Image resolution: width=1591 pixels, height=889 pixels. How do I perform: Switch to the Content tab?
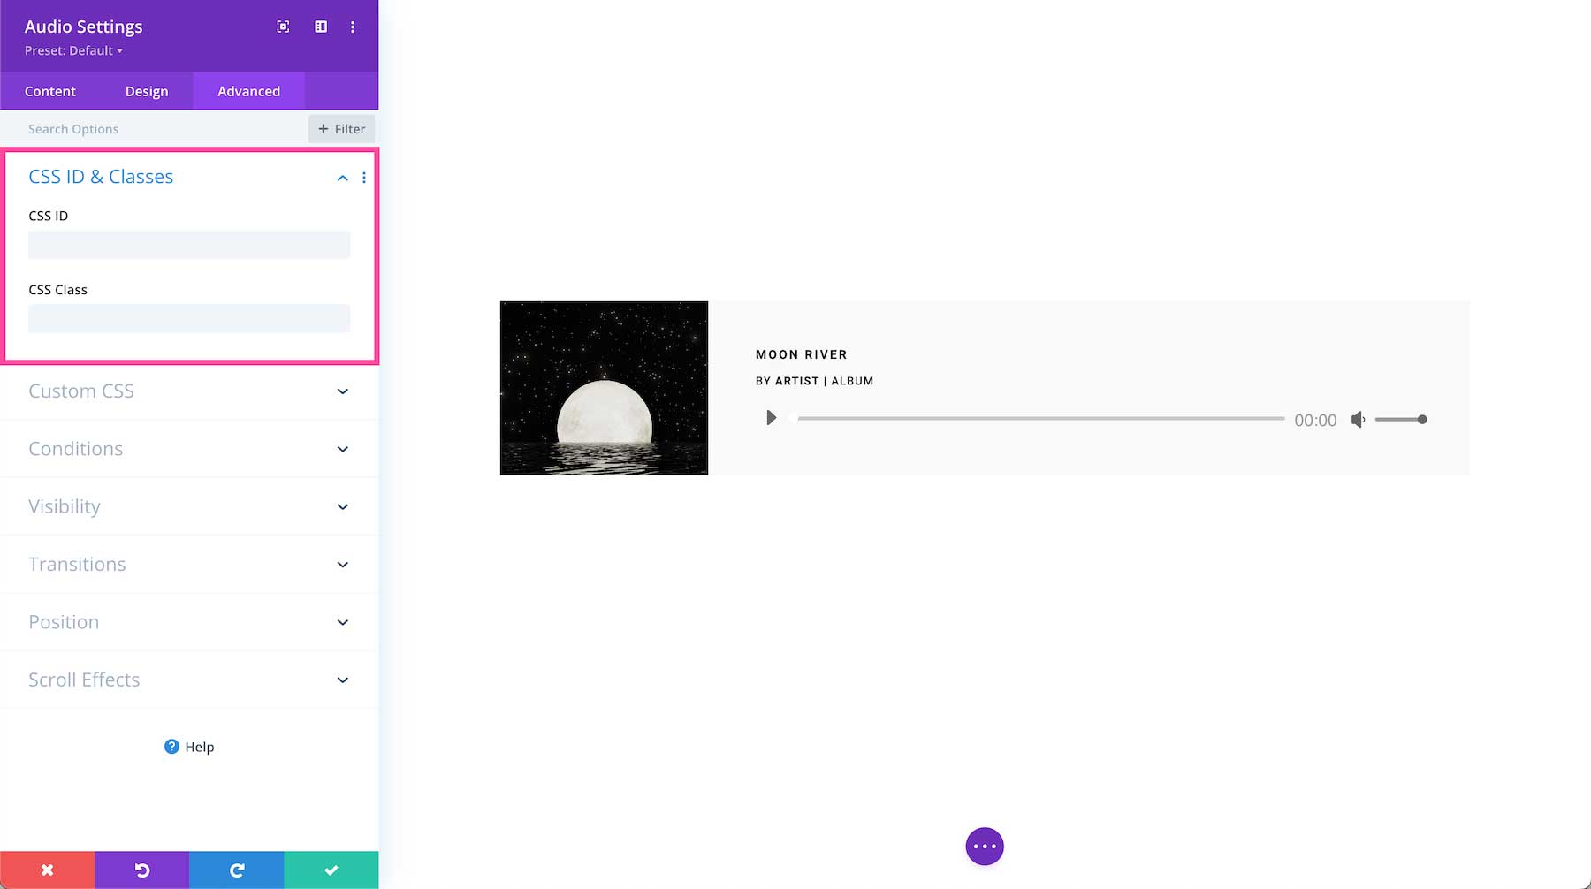click(x=50, y=90)
